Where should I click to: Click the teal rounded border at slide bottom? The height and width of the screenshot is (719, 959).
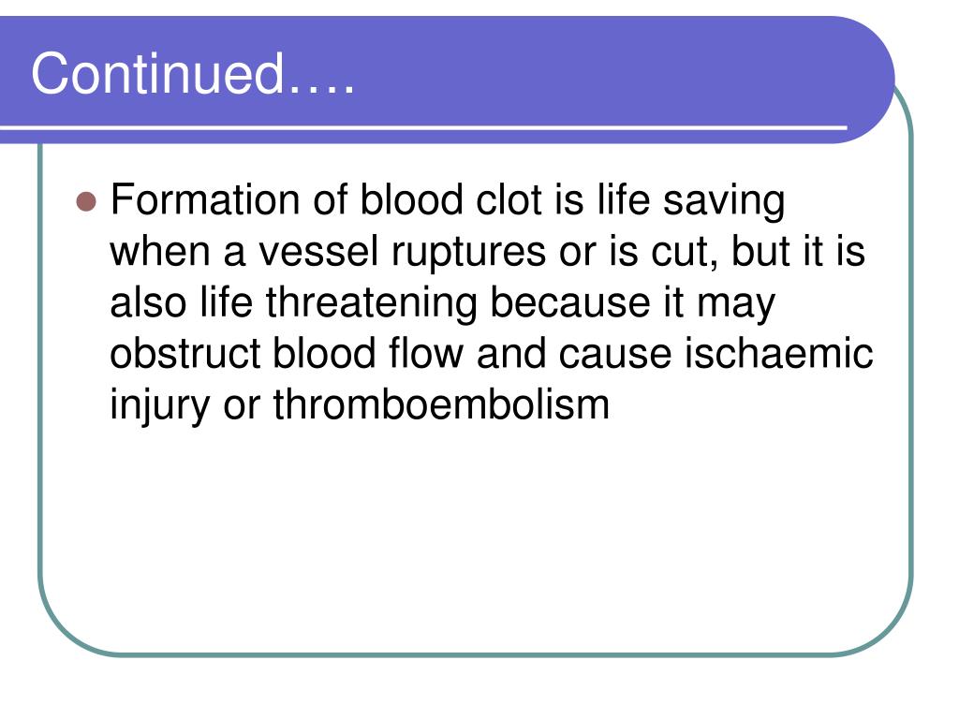476,654
